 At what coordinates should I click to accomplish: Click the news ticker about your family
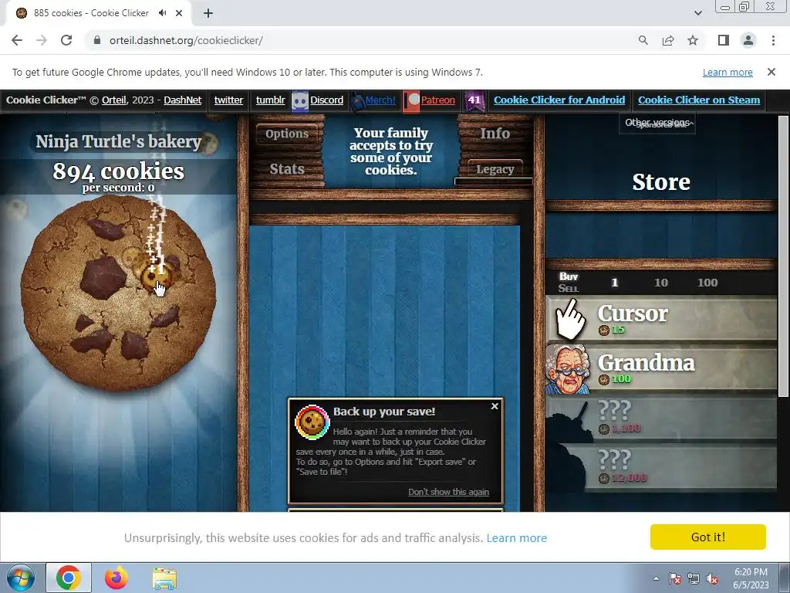(x=391, y=151)
